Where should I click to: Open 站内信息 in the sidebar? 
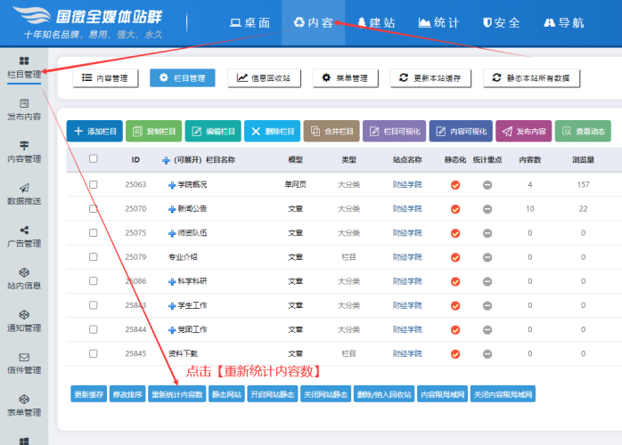tap(23, 279)
